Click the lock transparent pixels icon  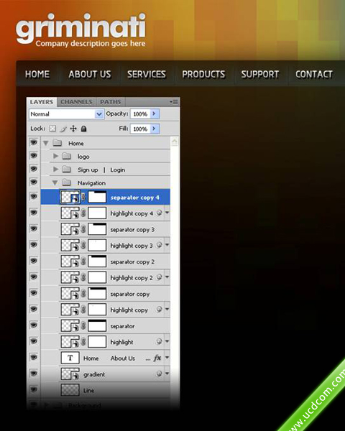(x=52, y=129)
